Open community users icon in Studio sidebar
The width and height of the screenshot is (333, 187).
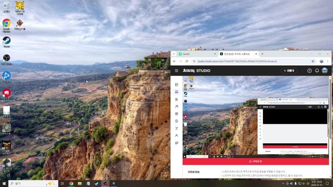[x=176, y=106]
